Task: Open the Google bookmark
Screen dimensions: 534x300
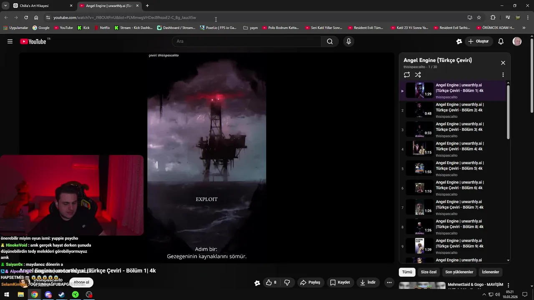Action: (x=40, y=28)
